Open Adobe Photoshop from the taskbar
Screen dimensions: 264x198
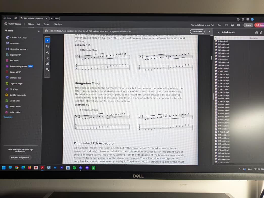(x=55, y=167)
